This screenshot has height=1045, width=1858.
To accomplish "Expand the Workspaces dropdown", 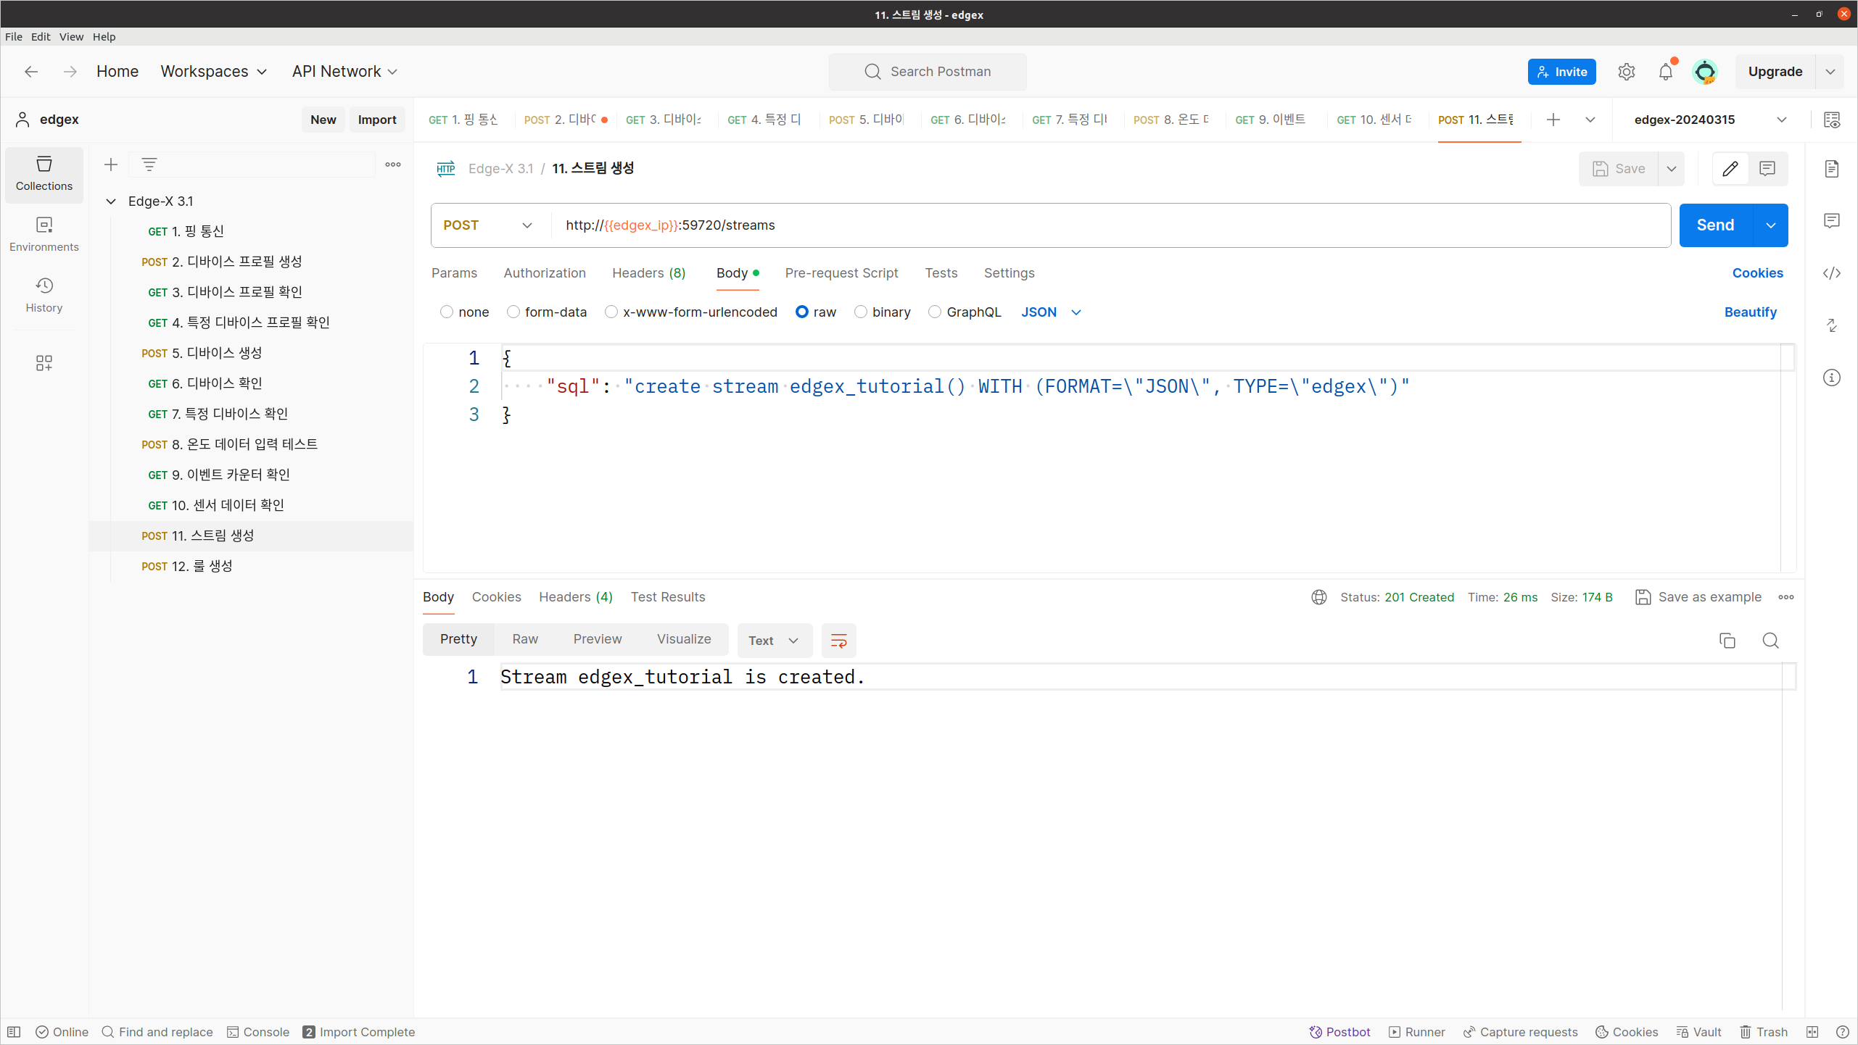I will [x=214, y=72].
